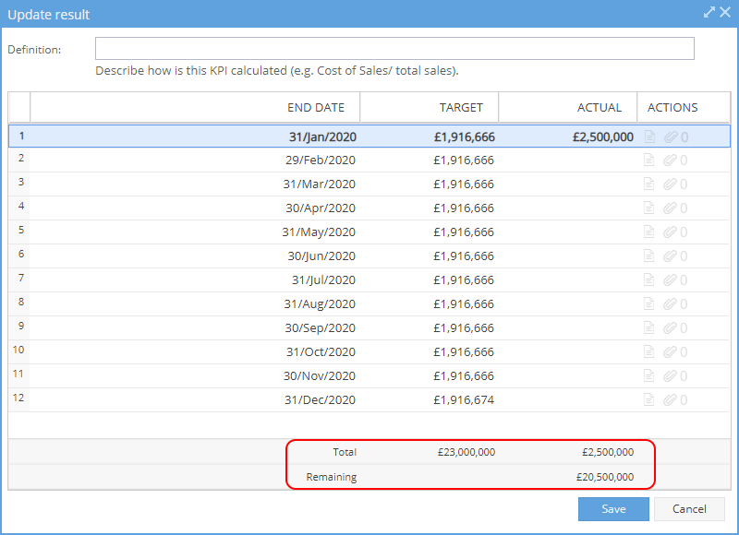The height and width of the screenshot is (535, 739).
Task: Open note icon for 31/Jan/2020 row
Action: click(x=649, y=137)
